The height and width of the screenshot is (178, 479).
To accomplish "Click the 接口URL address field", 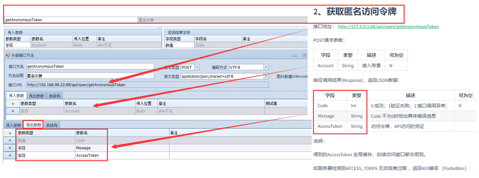I will (147, 85).
